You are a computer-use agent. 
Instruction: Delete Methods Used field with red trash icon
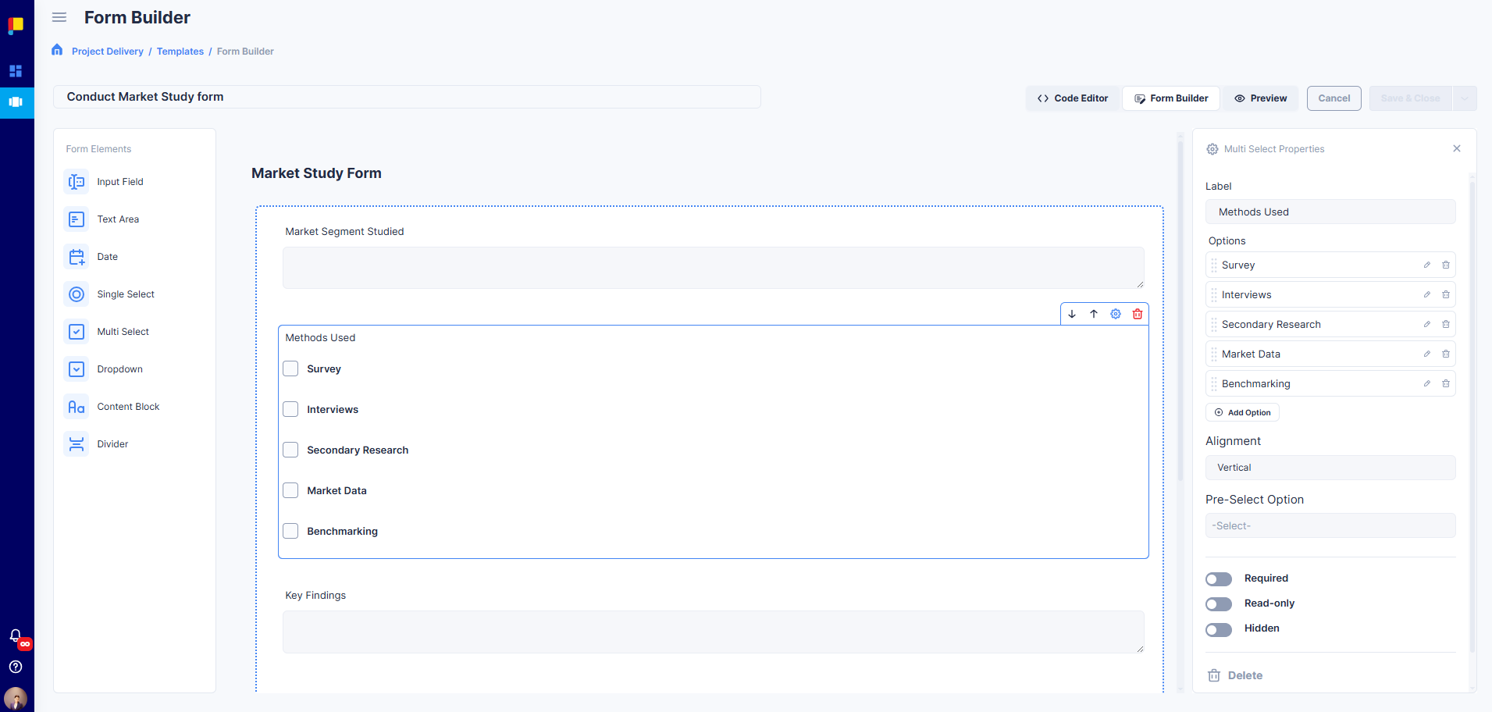click(x=1138, y=314)
